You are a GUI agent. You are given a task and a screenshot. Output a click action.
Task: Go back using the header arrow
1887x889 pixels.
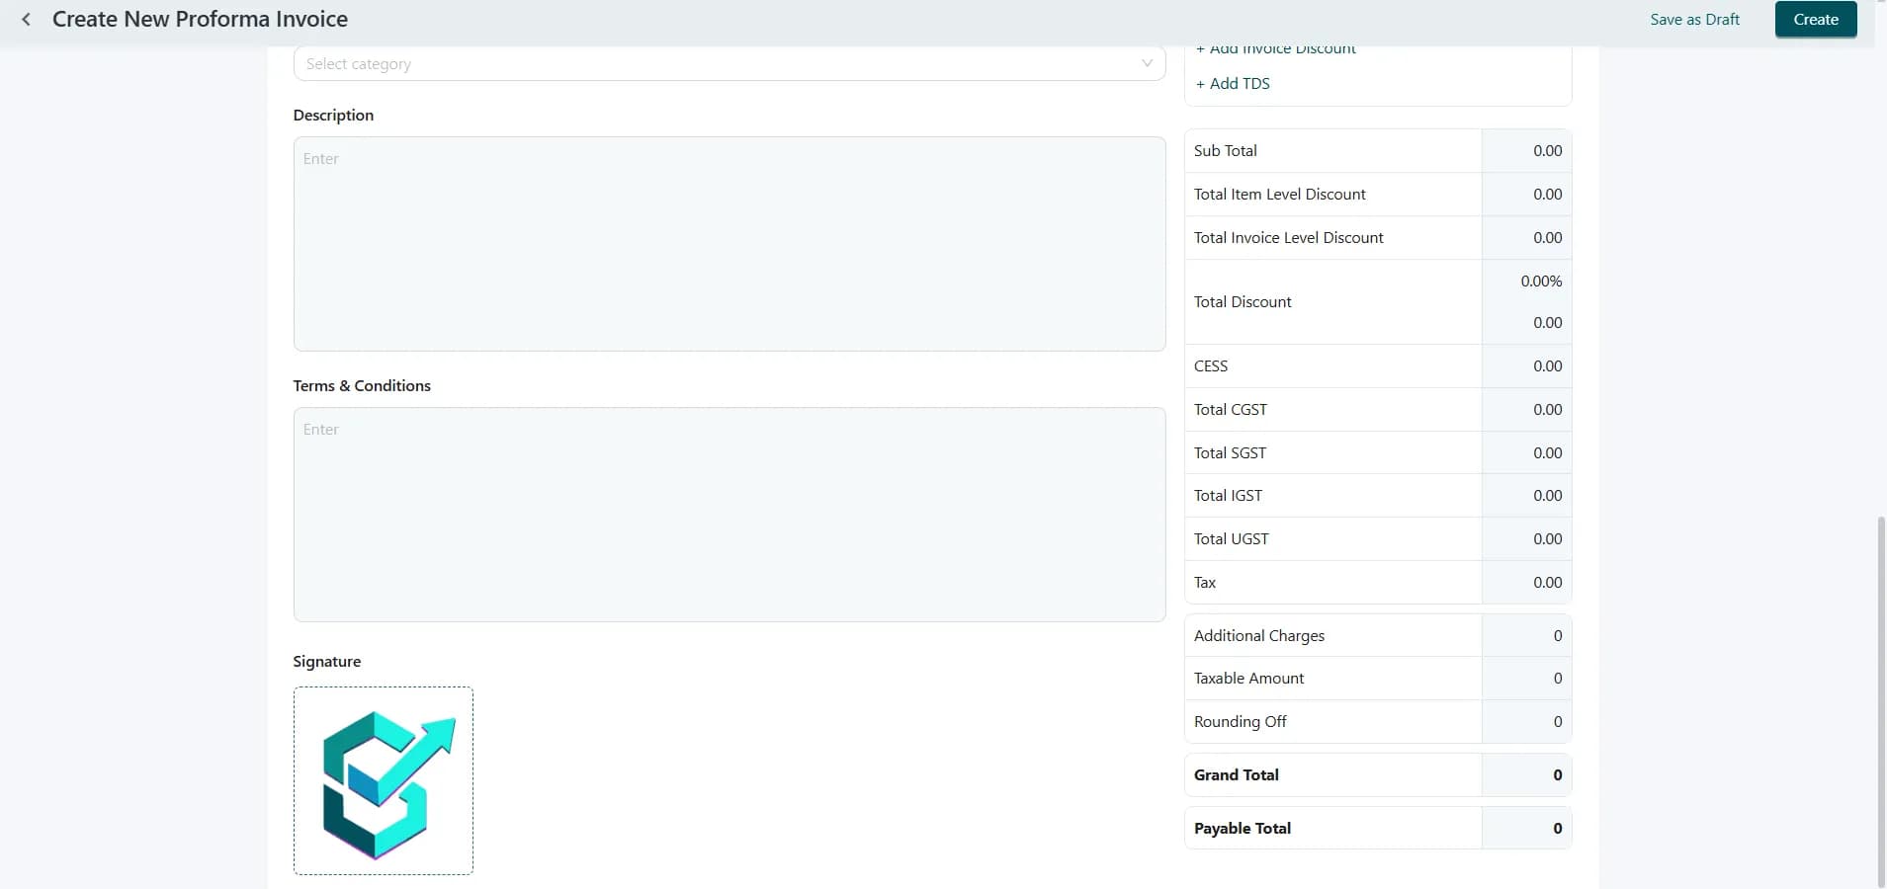27,19
